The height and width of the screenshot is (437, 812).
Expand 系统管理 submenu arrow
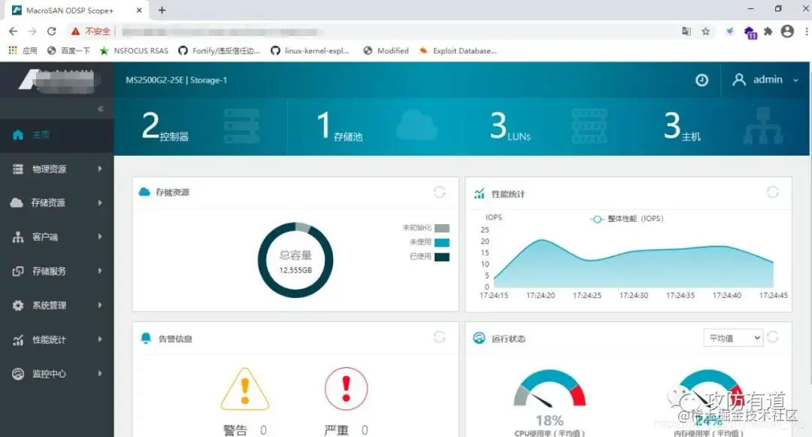[100, 305]
